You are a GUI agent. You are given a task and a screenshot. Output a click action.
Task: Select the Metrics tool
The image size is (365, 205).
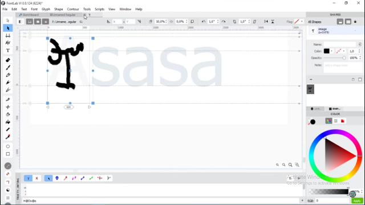coord(7,35)
